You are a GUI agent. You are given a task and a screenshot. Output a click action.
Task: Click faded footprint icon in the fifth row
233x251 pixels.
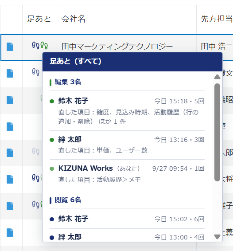[x=36, y=151]
